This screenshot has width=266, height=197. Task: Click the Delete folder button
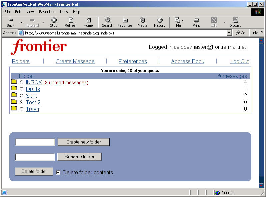(x=34, y=171)
